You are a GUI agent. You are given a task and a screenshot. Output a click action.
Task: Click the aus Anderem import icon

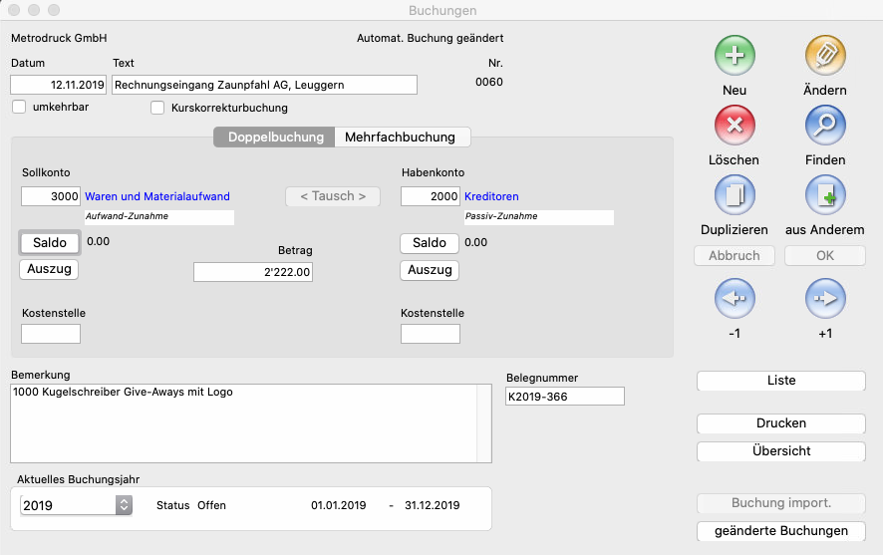[824, 195]
